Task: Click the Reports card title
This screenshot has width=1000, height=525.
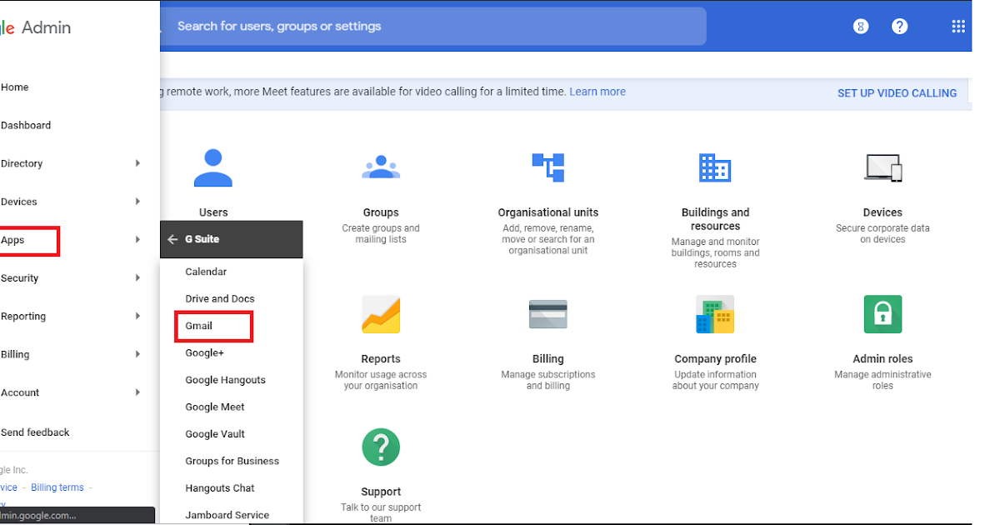Action: 381,359
